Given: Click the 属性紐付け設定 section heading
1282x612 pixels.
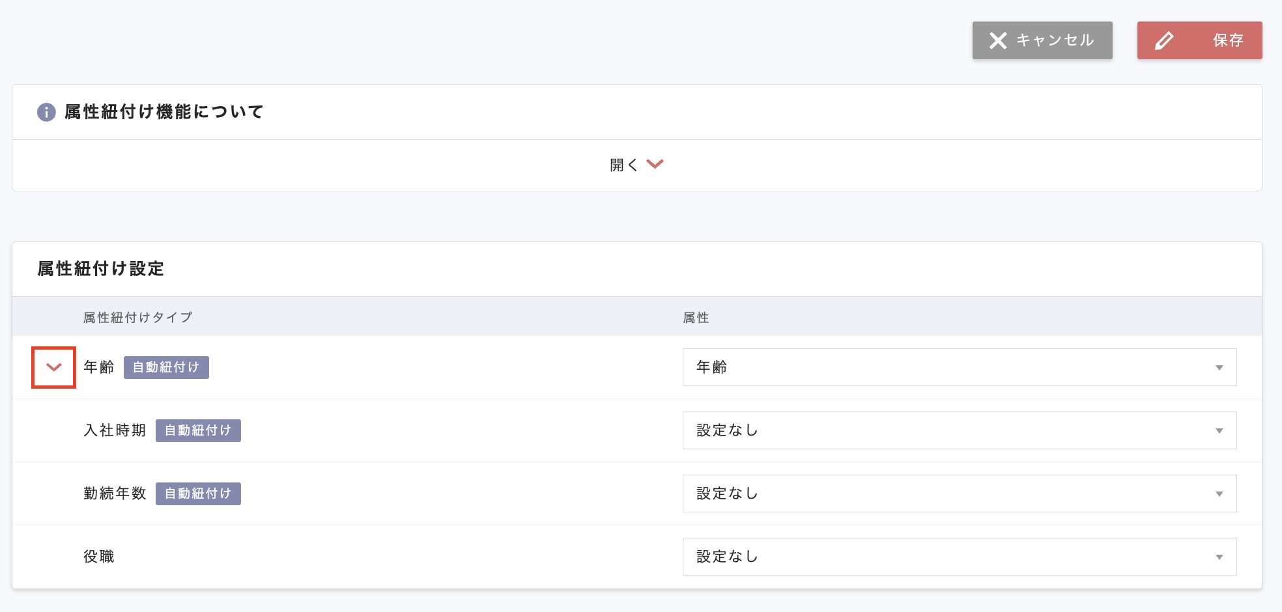Looking at the screenshot, I should point(101,268).
